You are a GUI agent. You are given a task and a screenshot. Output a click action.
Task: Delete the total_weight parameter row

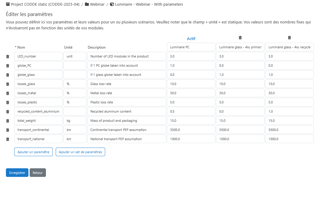coord(7,121)
